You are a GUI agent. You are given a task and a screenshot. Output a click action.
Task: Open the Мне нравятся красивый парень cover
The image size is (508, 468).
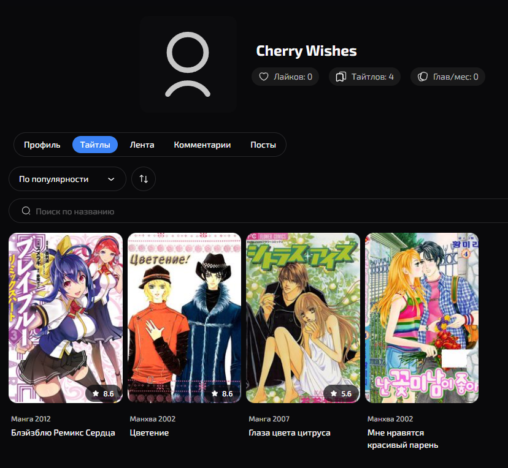click(422, 318)
